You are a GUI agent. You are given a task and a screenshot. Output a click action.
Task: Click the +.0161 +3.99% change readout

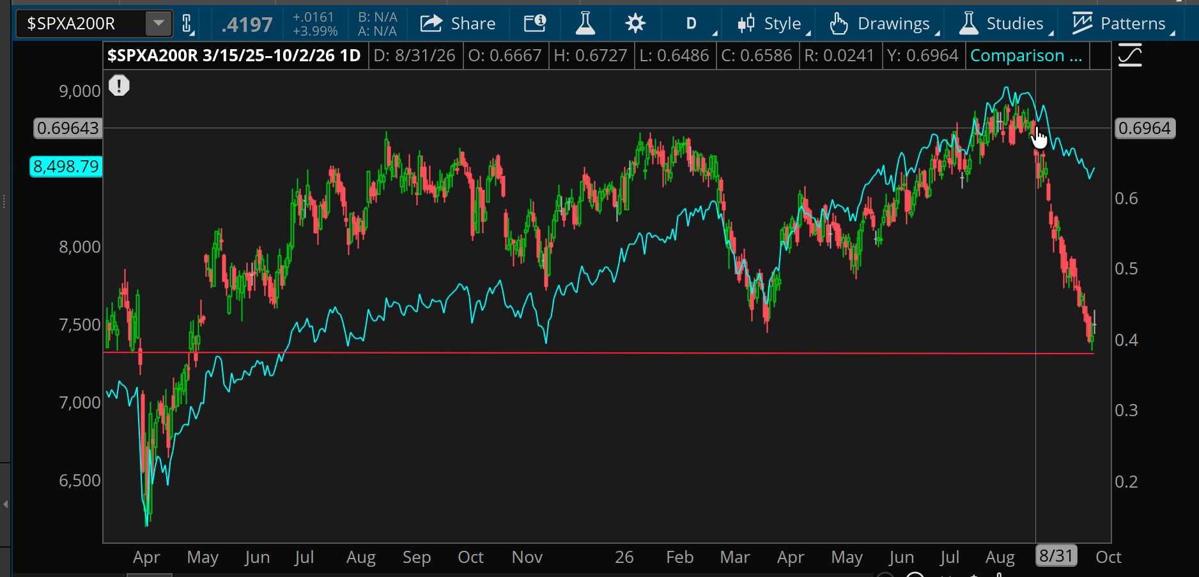[314, 24]
